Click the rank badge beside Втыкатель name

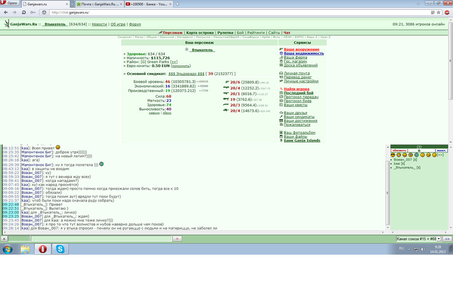(187, 50)
